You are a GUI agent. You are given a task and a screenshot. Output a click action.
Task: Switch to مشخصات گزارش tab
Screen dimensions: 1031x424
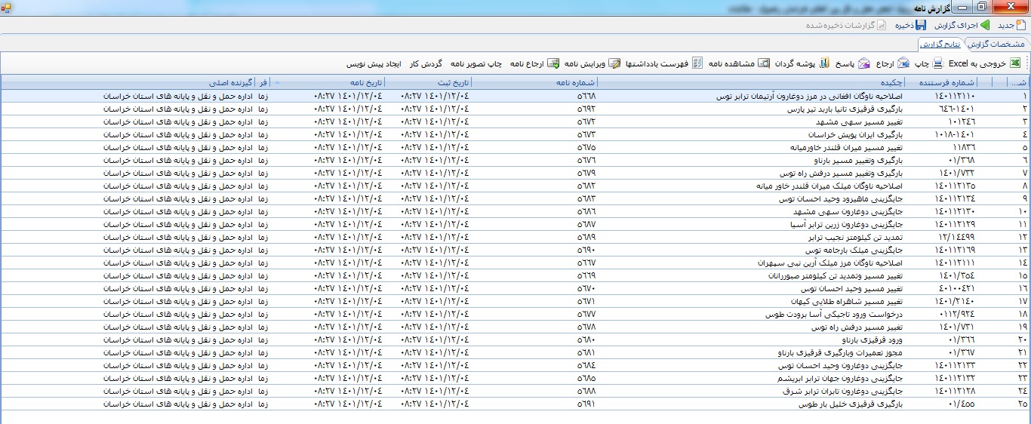997,44
